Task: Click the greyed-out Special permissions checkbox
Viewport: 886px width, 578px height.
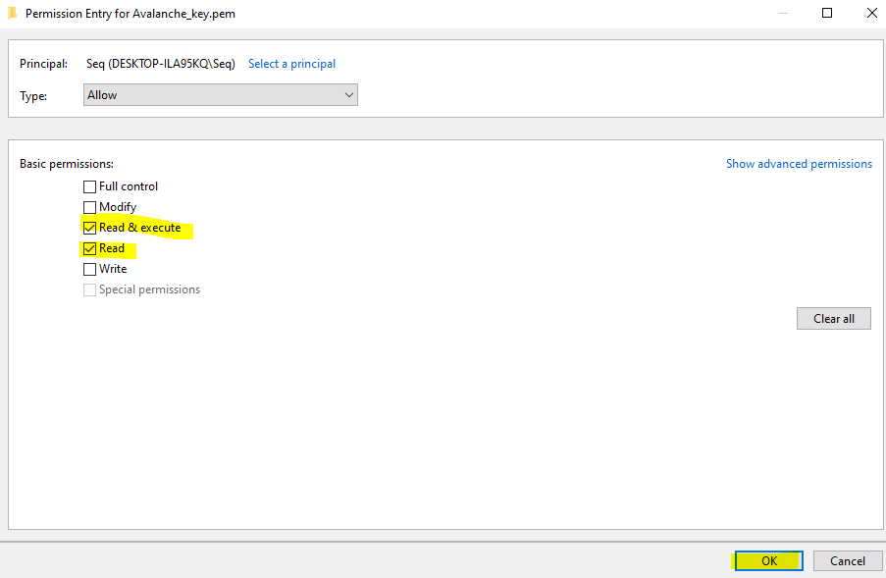Action: [x=90, y=289]
